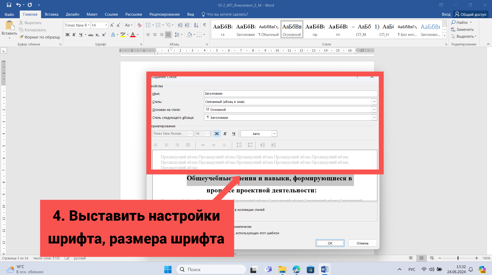Click increase indent icon in style dialog
The height and width of the screenshot is (275, 492).
point(273,145)
